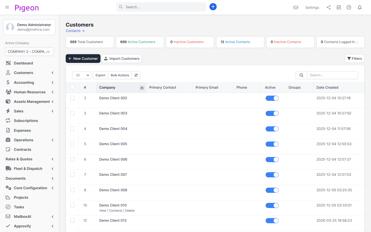The width and height of the screenshot is (371, 232).
Task: Click the Sales lightning bolt icon
Action: 8,111
